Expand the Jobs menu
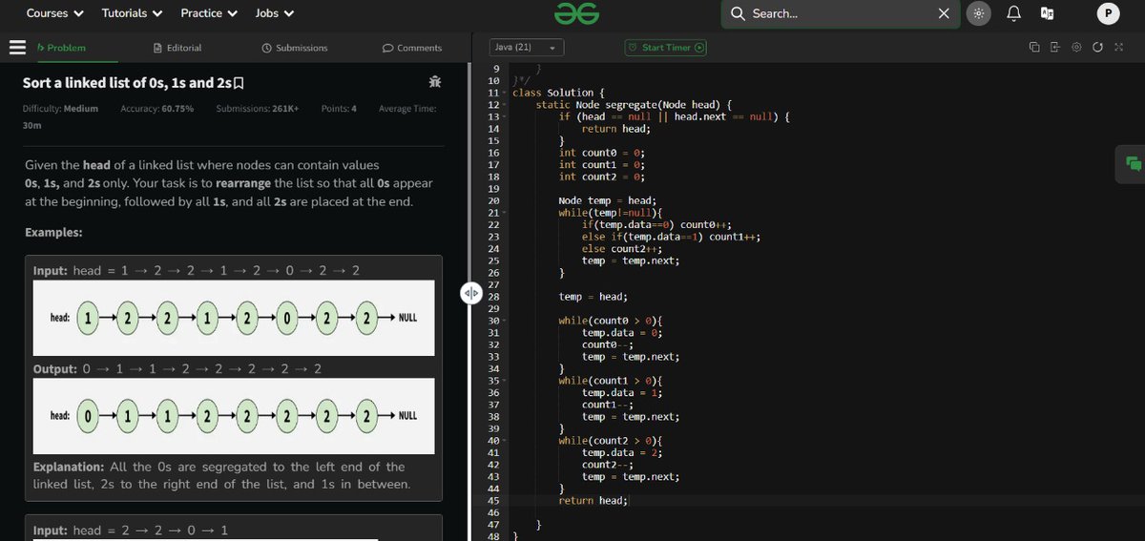This screenshot has width=1145, height=541. pos(275,13)
